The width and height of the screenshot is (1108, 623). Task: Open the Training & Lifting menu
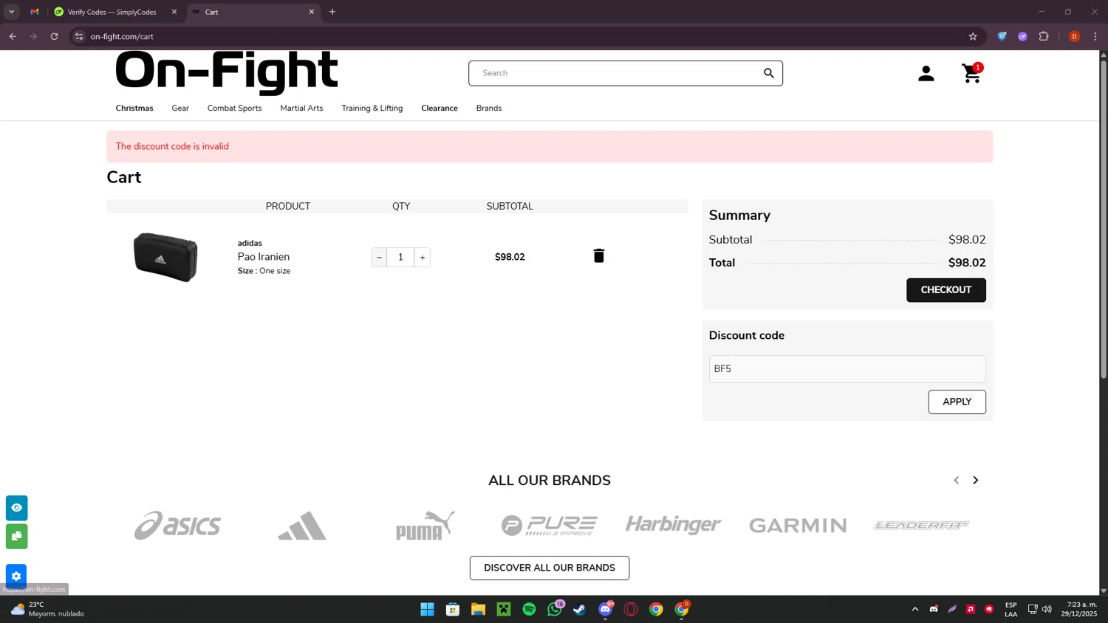tap(372, 108)
